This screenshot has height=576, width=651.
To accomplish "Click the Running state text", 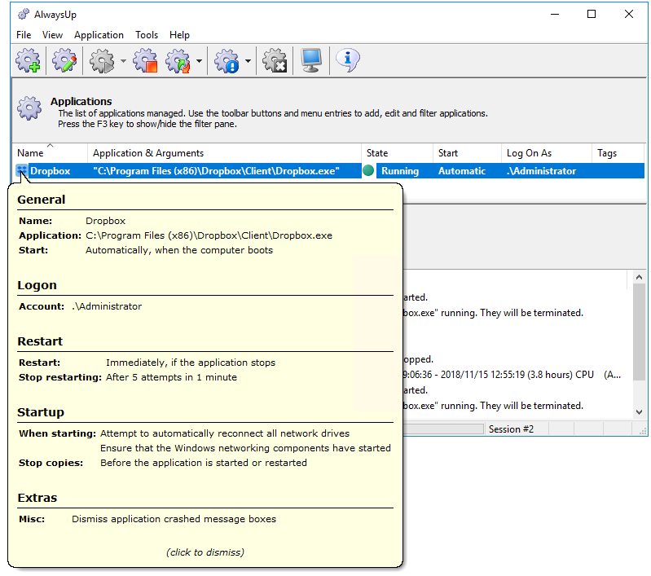I will (400, 171).
